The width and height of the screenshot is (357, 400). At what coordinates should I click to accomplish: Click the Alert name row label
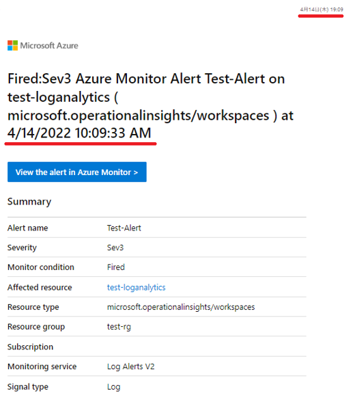click(x=28, y=228)
